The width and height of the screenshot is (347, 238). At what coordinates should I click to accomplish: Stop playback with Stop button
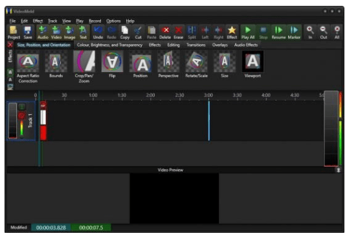tap(263, 32)
